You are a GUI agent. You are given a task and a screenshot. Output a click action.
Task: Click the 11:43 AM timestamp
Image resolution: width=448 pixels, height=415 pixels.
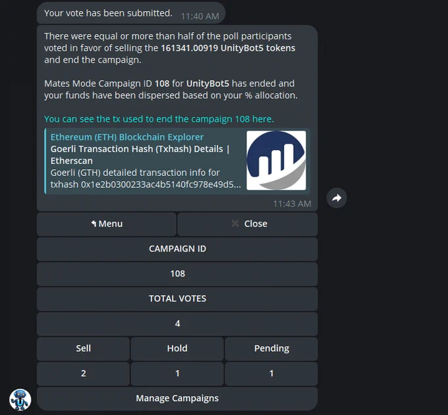click(292, 204)
